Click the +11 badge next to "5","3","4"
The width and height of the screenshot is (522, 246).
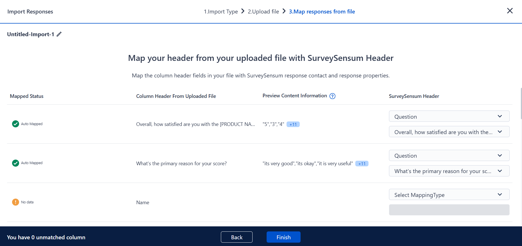(x=293, y=124)
